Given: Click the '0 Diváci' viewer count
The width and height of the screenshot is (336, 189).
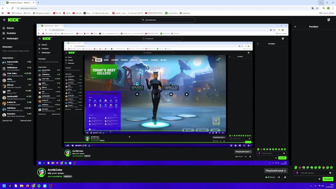Looking at the screenshot, I should [270, 177].
